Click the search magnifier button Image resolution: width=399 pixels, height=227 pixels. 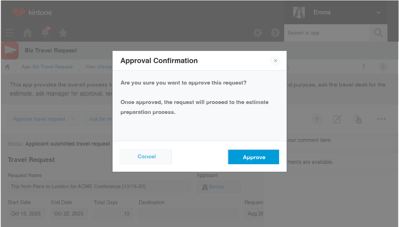[378, 33]
